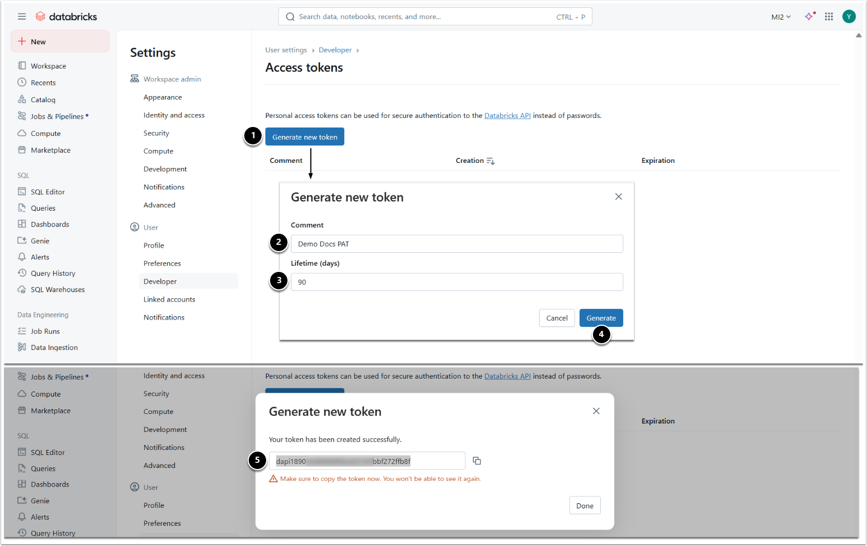Click the Workspace icon in the sidebar
The height and width of the screenshot is (546, 867).
(22, 66)
